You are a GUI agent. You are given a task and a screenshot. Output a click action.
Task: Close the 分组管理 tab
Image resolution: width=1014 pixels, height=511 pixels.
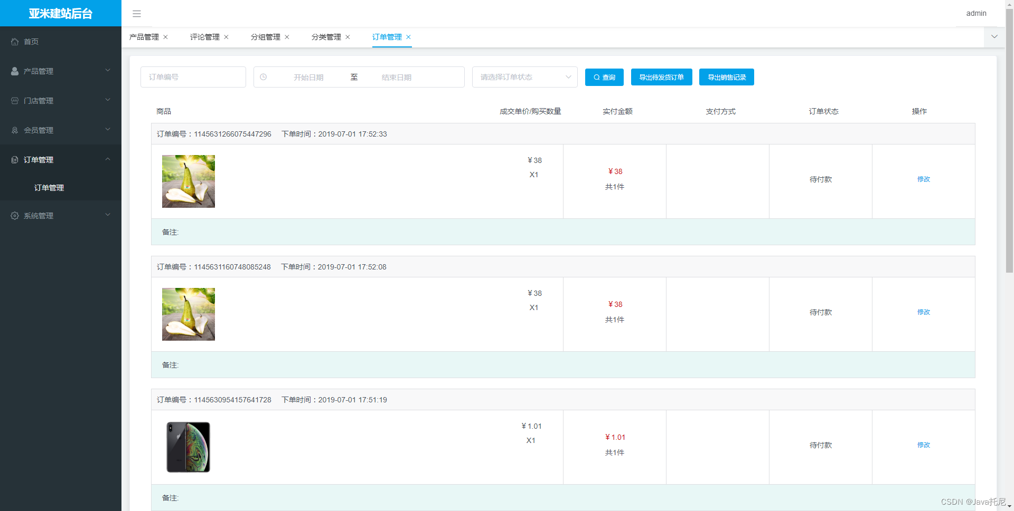pyautogui.click(x=287, y=37)
